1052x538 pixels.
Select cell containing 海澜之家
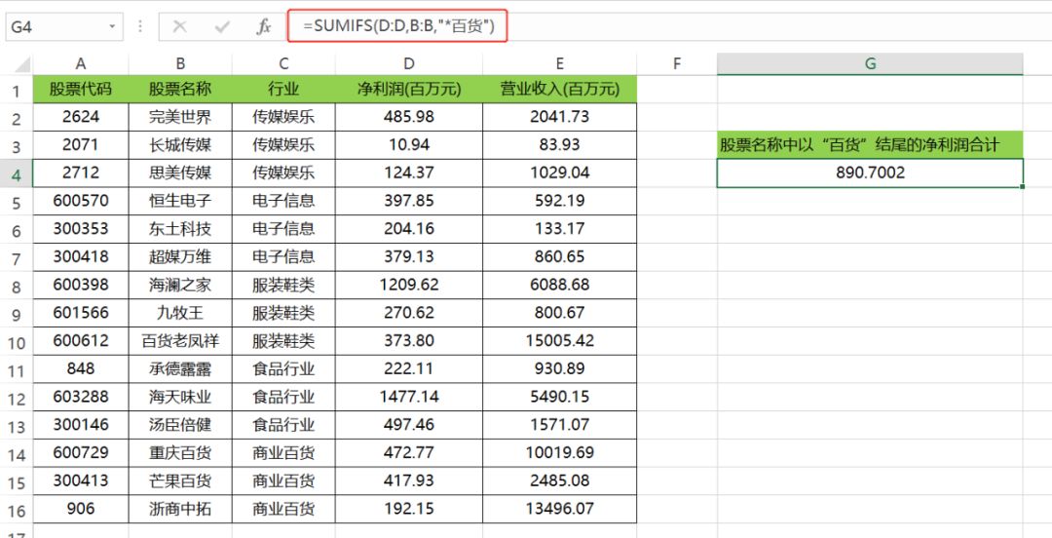click(180, 285)
